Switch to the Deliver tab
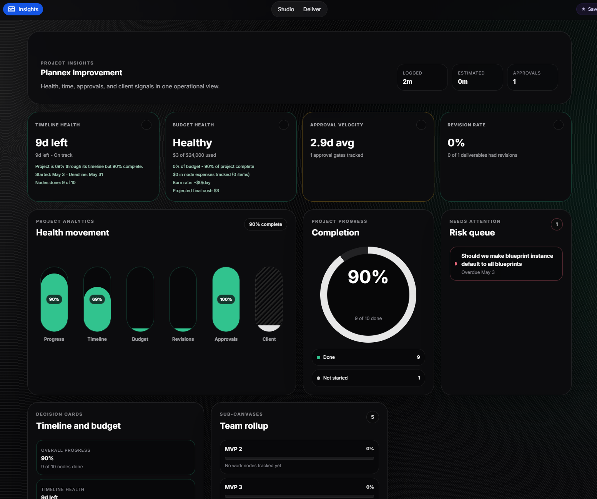 (312, 9)
